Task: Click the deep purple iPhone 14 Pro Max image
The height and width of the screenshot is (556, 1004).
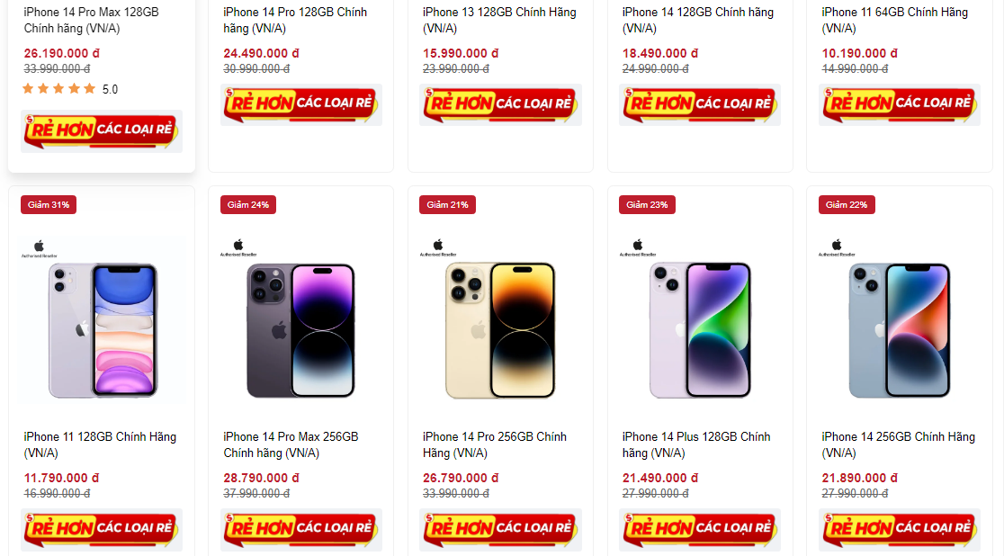Action: (x=300, y=330)
